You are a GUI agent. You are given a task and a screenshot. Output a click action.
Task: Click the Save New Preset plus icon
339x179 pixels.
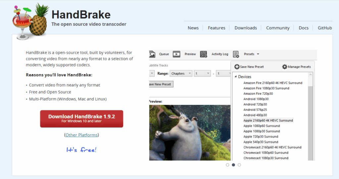237,67
